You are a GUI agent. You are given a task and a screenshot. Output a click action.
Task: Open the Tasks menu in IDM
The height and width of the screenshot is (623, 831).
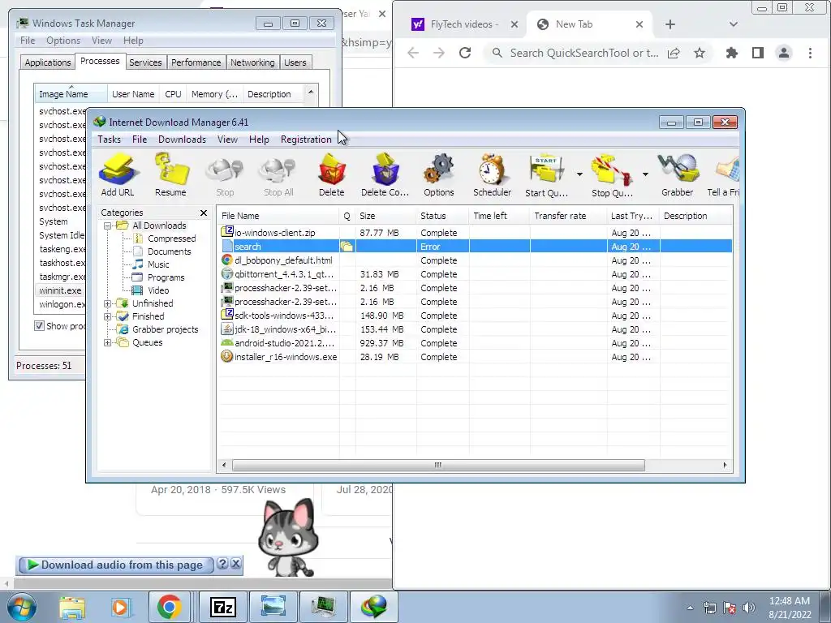(110, 140)
